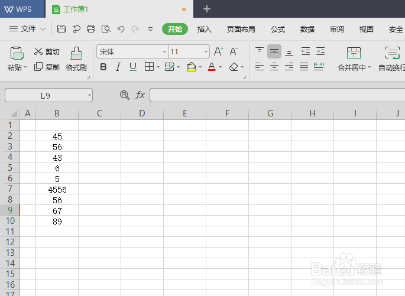Open the 文件 menu

[x=27, y=29]
